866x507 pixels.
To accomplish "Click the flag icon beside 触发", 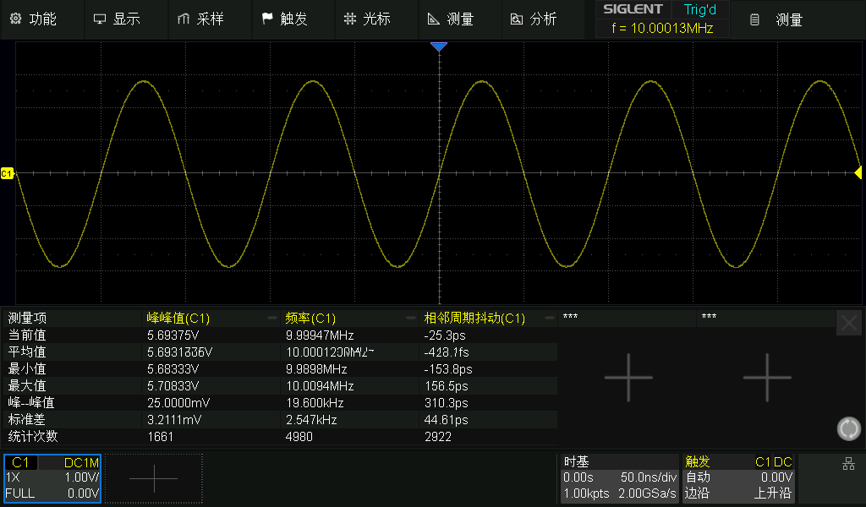I will 267,19.
